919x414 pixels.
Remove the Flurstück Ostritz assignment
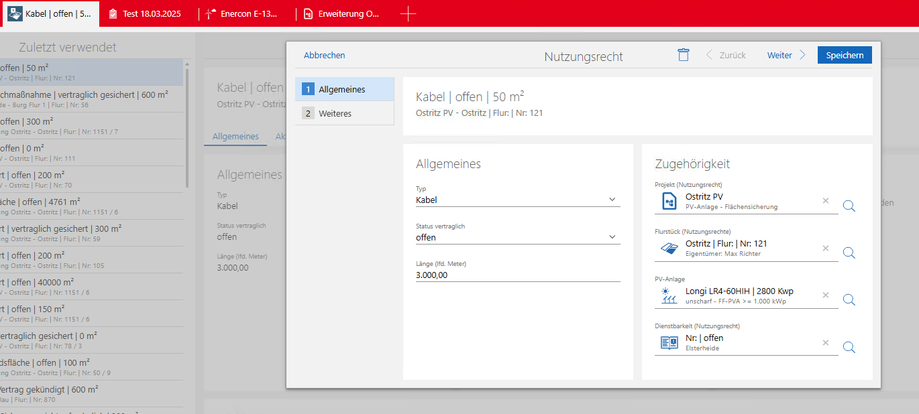pyautogui.click(x=826, y=249)
